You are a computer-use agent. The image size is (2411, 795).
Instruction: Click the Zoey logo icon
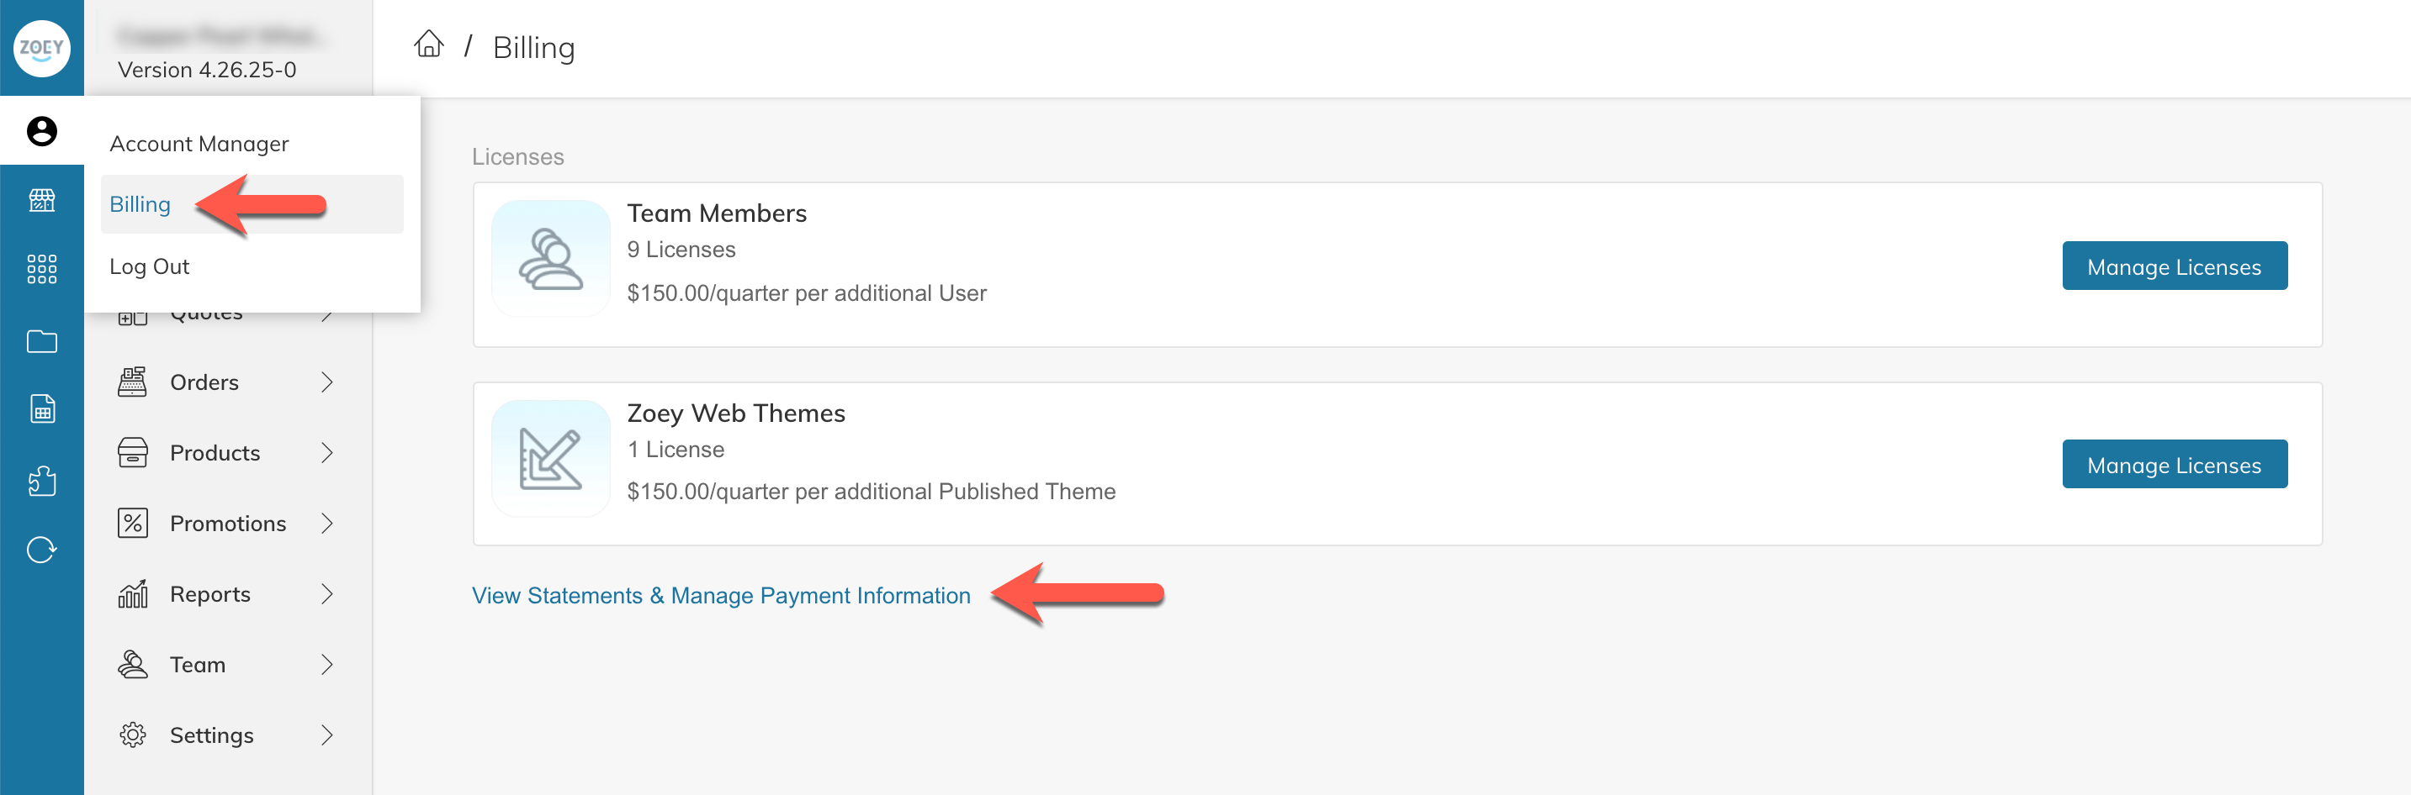click(x=42, y=47)
